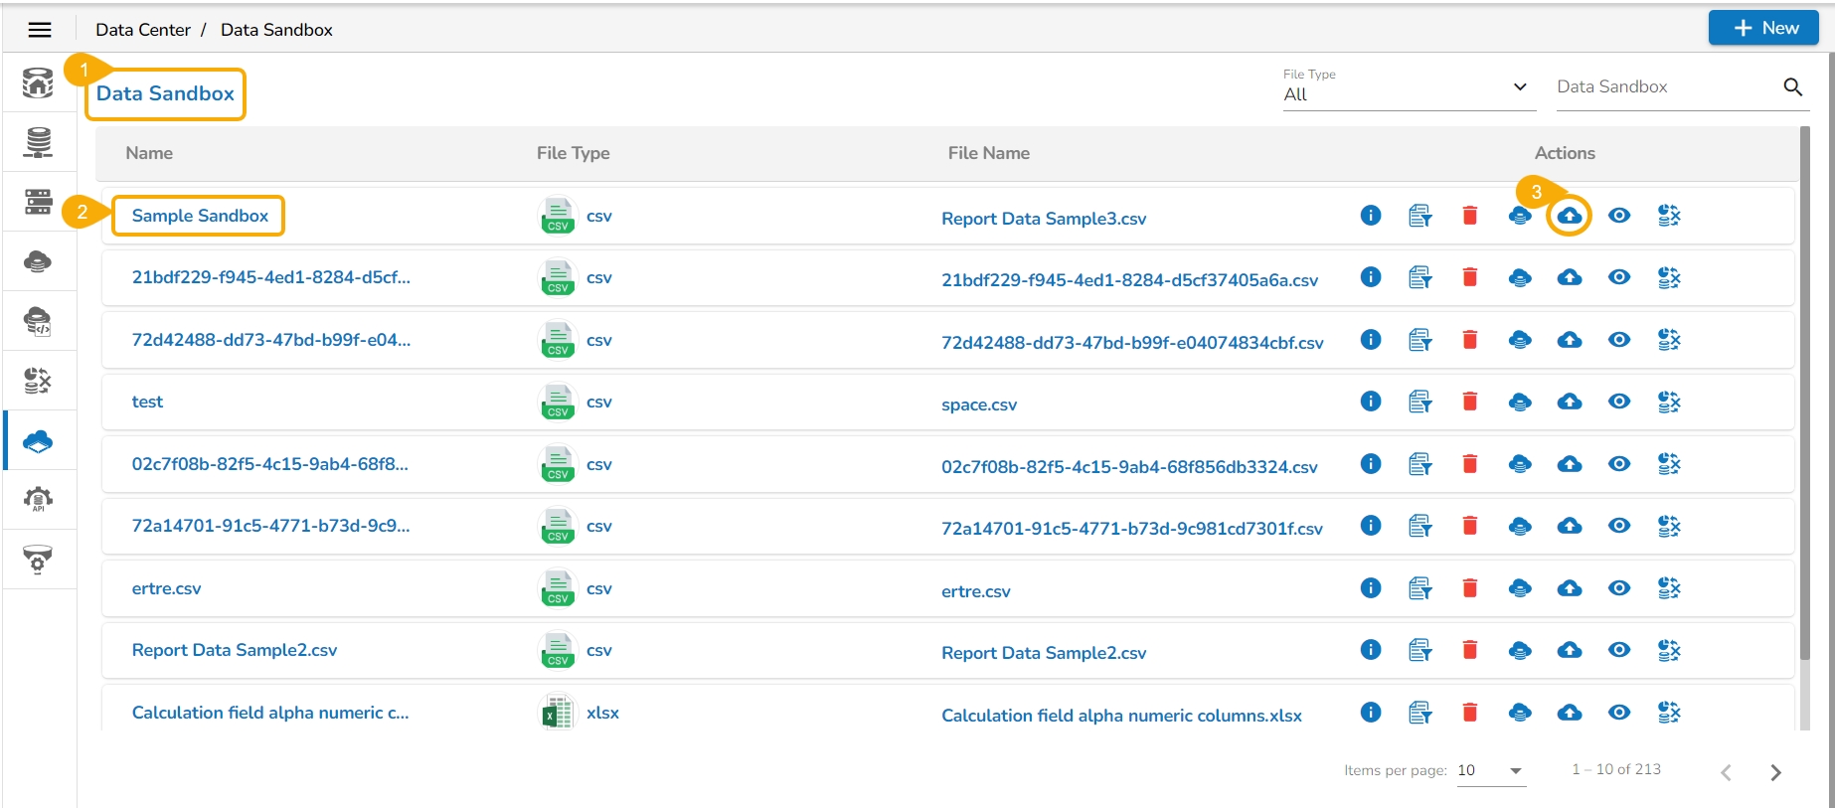Expand the items per page dropdown

point(1490,770)
